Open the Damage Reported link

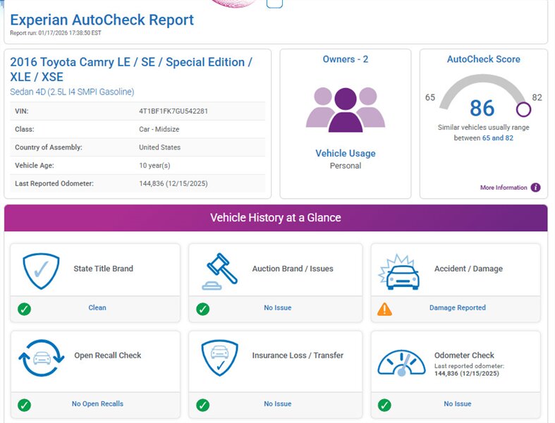coord(457,308)
